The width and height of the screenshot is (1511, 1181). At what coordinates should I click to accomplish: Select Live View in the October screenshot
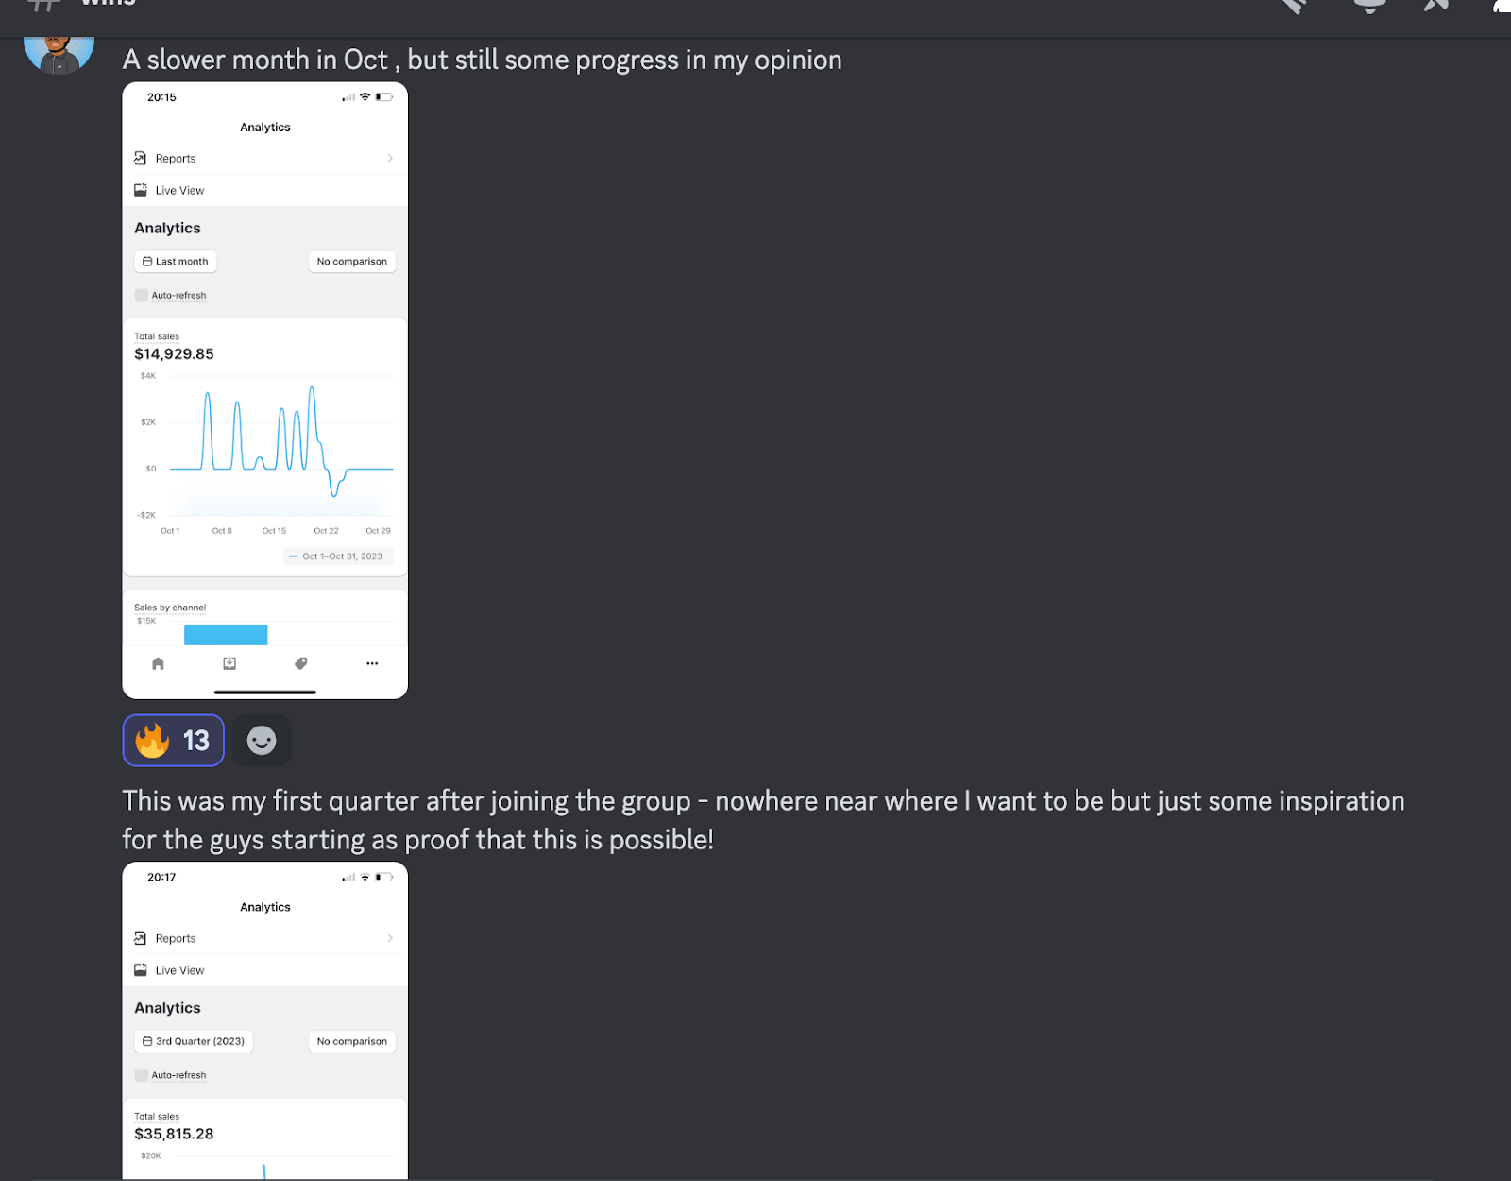coord(179,190)
